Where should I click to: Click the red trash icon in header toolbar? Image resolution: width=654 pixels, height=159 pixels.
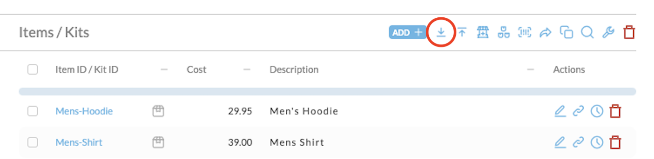click(x=629, y=32)
